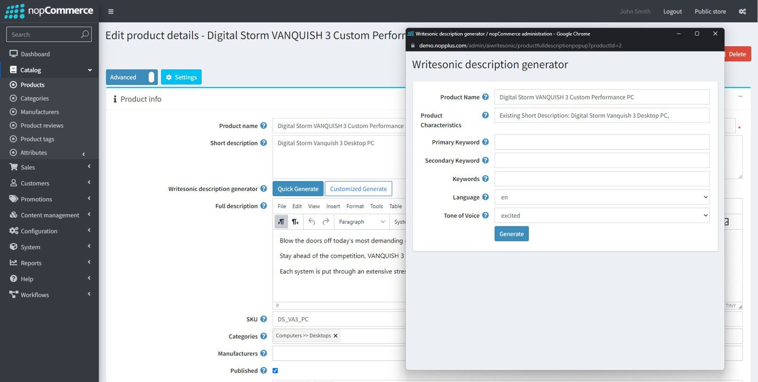Click the Delete button
The width and height of the screenshot is (758, 382).
737,54
